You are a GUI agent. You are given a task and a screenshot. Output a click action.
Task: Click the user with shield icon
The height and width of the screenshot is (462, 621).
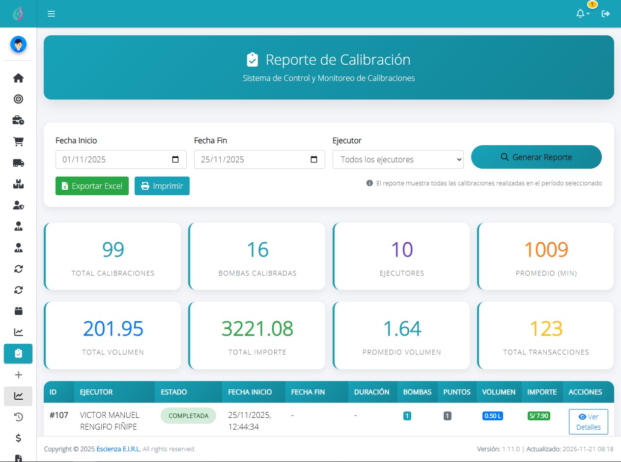tap(18, 205)
